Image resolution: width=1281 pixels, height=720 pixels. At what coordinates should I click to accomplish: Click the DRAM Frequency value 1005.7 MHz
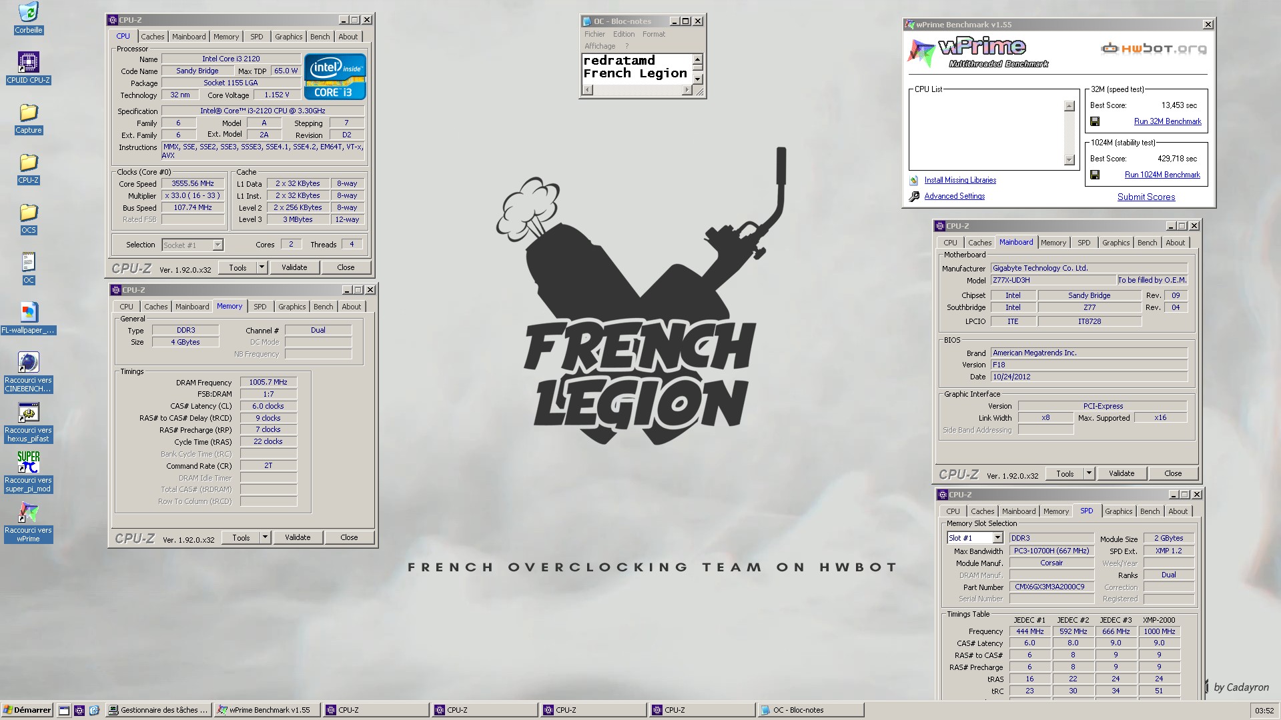(x=268, y=383)
